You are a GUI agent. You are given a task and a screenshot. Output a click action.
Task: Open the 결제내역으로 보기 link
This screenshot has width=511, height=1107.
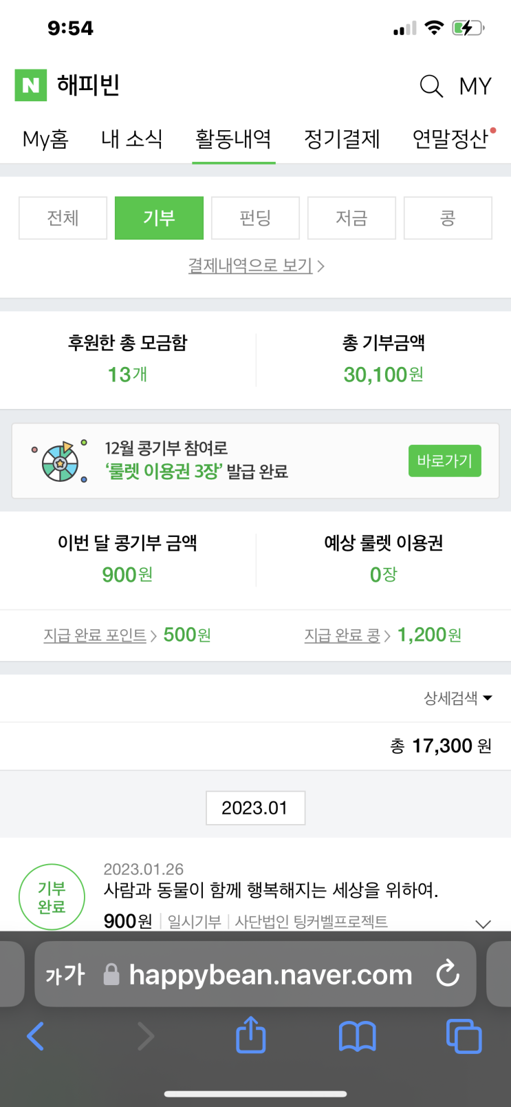[256, 266]
